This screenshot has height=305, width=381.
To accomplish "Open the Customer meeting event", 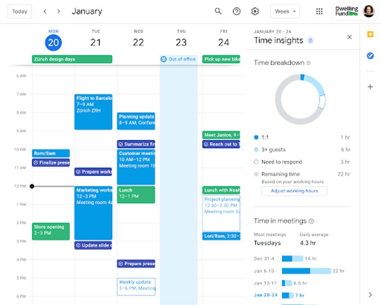I will tap(136, 167).
